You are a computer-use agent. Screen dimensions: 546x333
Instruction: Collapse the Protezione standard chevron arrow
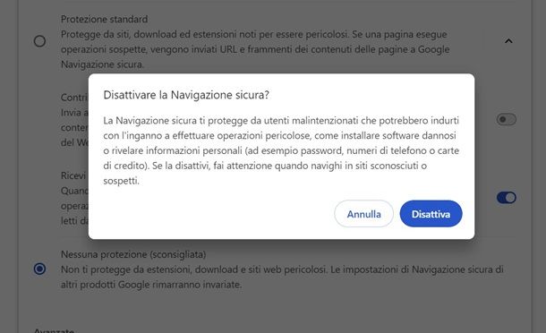508,41
